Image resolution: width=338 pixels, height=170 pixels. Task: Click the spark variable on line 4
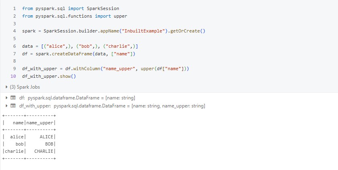[29, 31]
